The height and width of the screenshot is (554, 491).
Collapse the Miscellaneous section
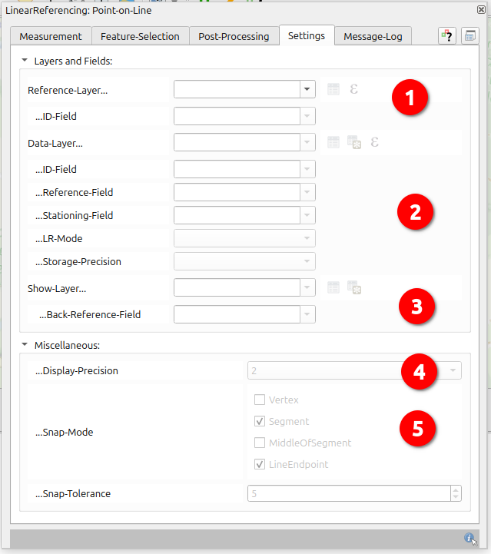[x=25, y=346]
